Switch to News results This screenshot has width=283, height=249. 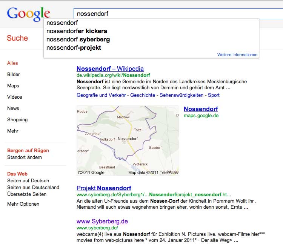click(13, 108)
